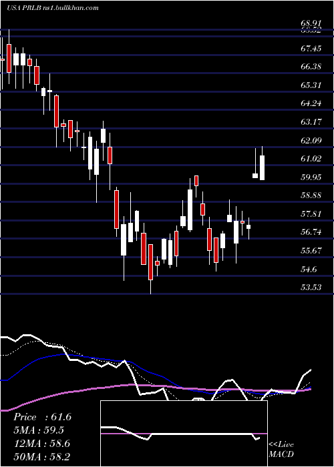Click the 58.88 price axis label
The image size is (334, 467).
[312, 195]
